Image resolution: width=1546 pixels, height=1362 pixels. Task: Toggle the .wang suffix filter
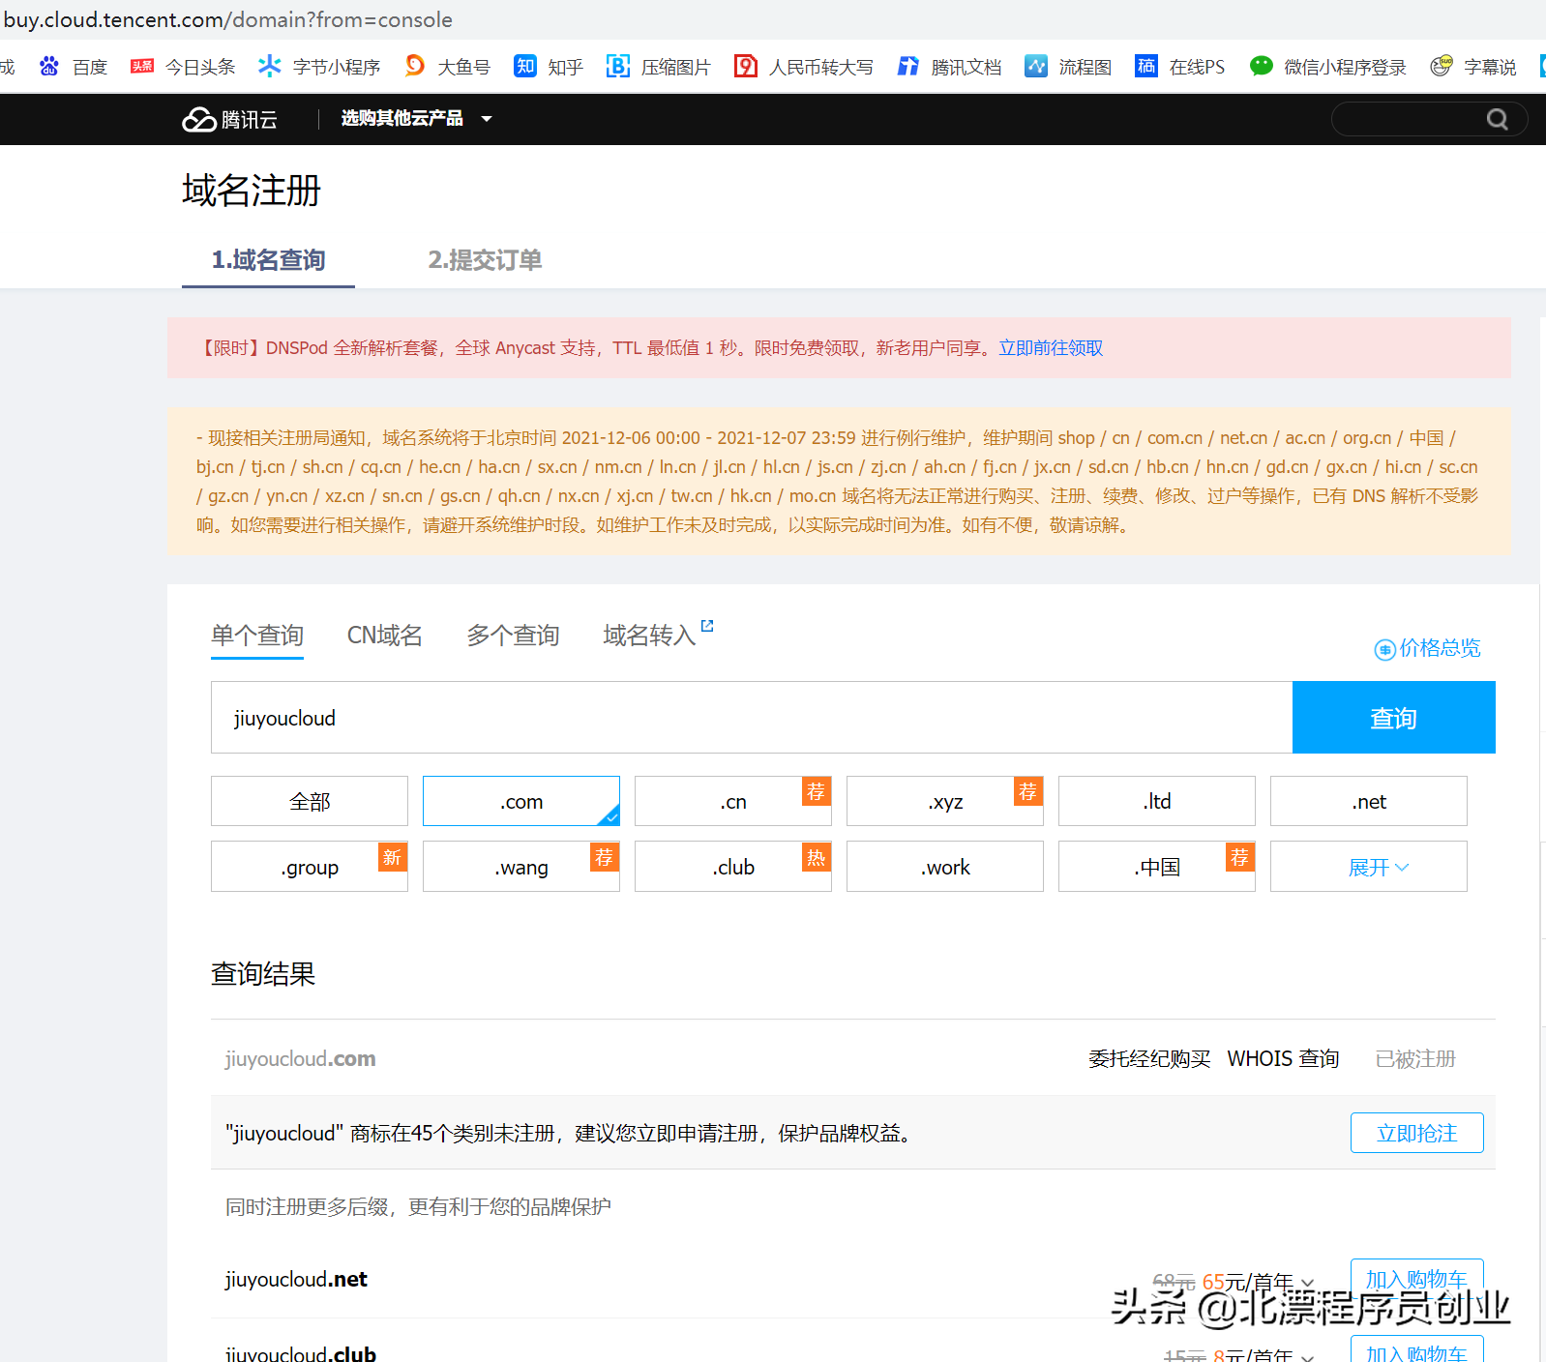pos(521,867)
